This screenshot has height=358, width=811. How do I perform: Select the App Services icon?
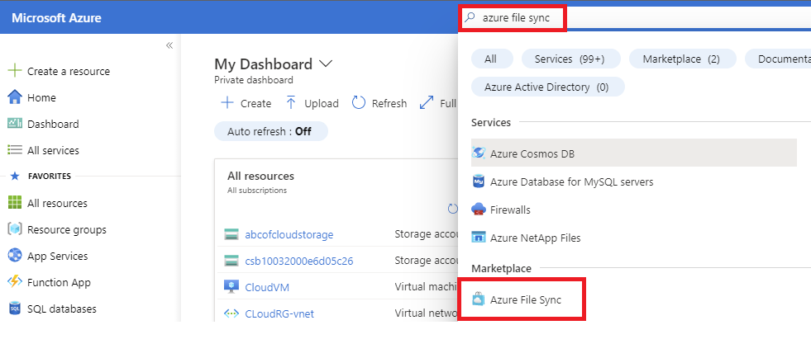14,256
